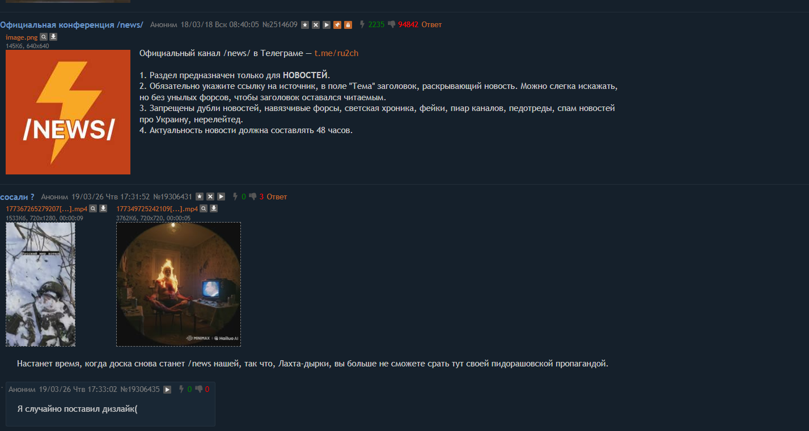Open thread title Официальная конференция /news/
809x431 pixels.
tap(71, 24)
